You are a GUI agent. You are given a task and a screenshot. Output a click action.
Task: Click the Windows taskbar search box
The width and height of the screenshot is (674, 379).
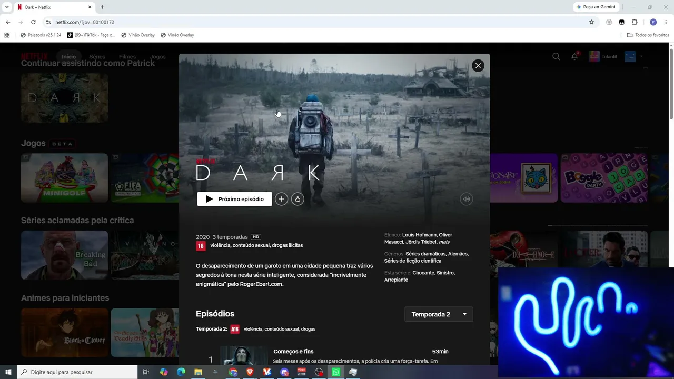pyautogui.click(x=77, y=372)
